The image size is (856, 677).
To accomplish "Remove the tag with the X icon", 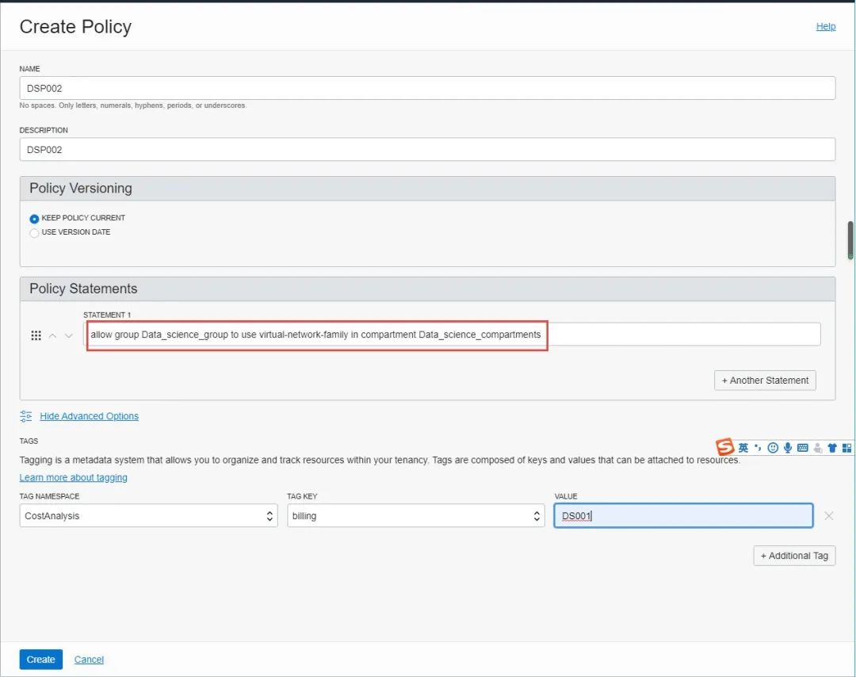I will [828, 516].
